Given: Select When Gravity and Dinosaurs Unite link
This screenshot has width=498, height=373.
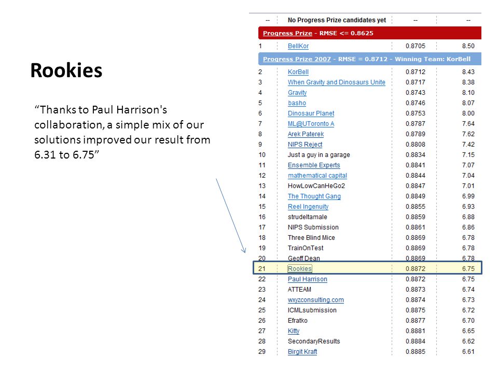Looking at the screenshot, I should (x=336, y=82).
